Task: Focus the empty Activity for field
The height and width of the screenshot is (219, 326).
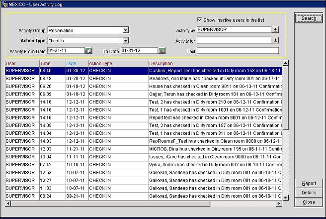Action: pyautogui.click(x=234, y=40)
